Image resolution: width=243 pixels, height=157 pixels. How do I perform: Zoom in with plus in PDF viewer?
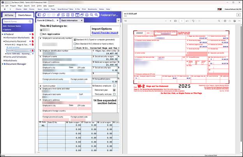click(171, 21)
